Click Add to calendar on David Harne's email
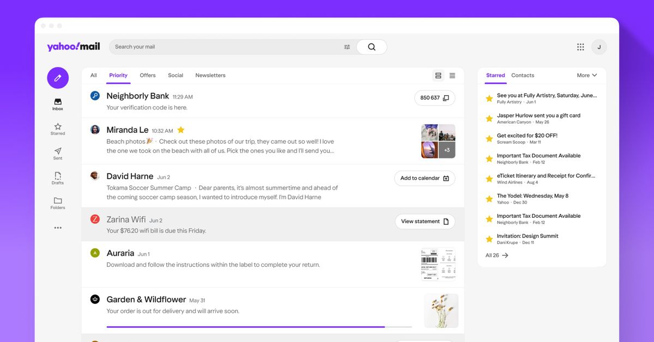Image resolution: width=654 pixels, height=342 pixels. coord(425,178)
